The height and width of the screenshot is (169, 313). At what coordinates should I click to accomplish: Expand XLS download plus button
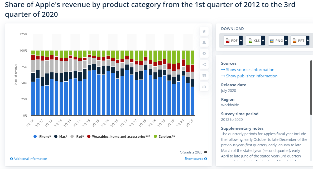[x=263, y=41]
